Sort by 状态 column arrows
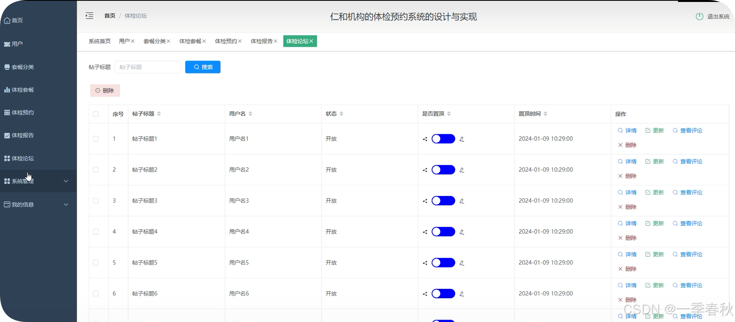This screenshot has height=322, width=735. coord(342,114)
